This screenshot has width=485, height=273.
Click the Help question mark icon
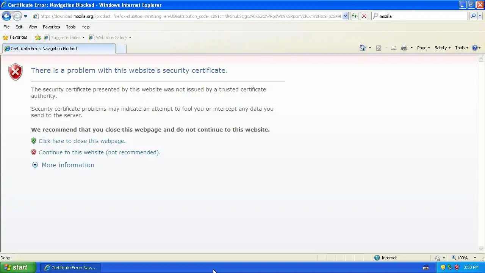tap(475, 48)
